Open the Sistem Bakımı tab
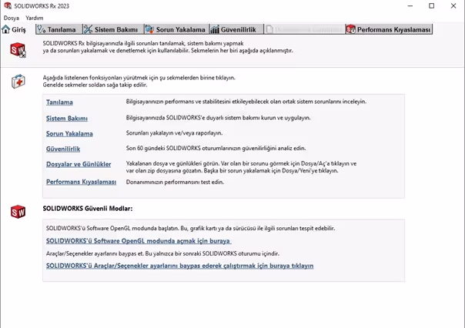Image resolution: width=465 pixels, height=328 pixels. click(x=113, y=29)
